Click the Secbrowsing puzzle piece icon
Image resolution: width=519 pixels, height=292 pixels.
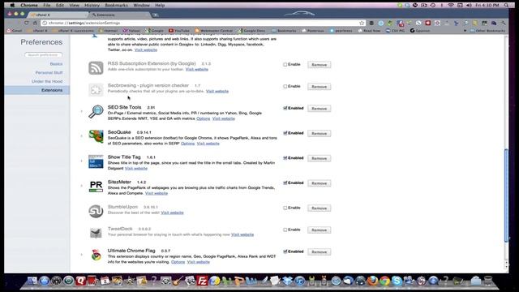pos(96,90)
